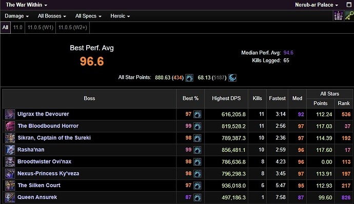Switch to the 11.0.5 (W2+) tab

(73, 28)
